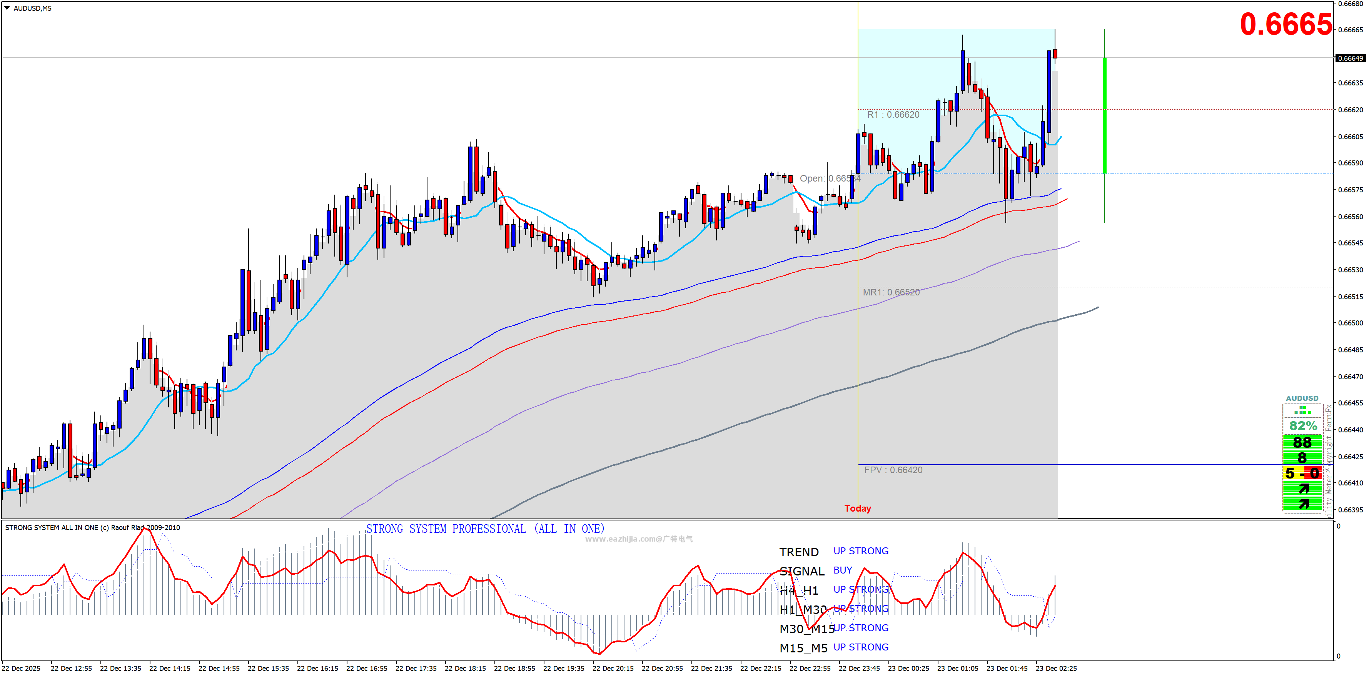Click the 22 Dec 12:55 time label
The image size is (1369, 677).
point(71,669)
